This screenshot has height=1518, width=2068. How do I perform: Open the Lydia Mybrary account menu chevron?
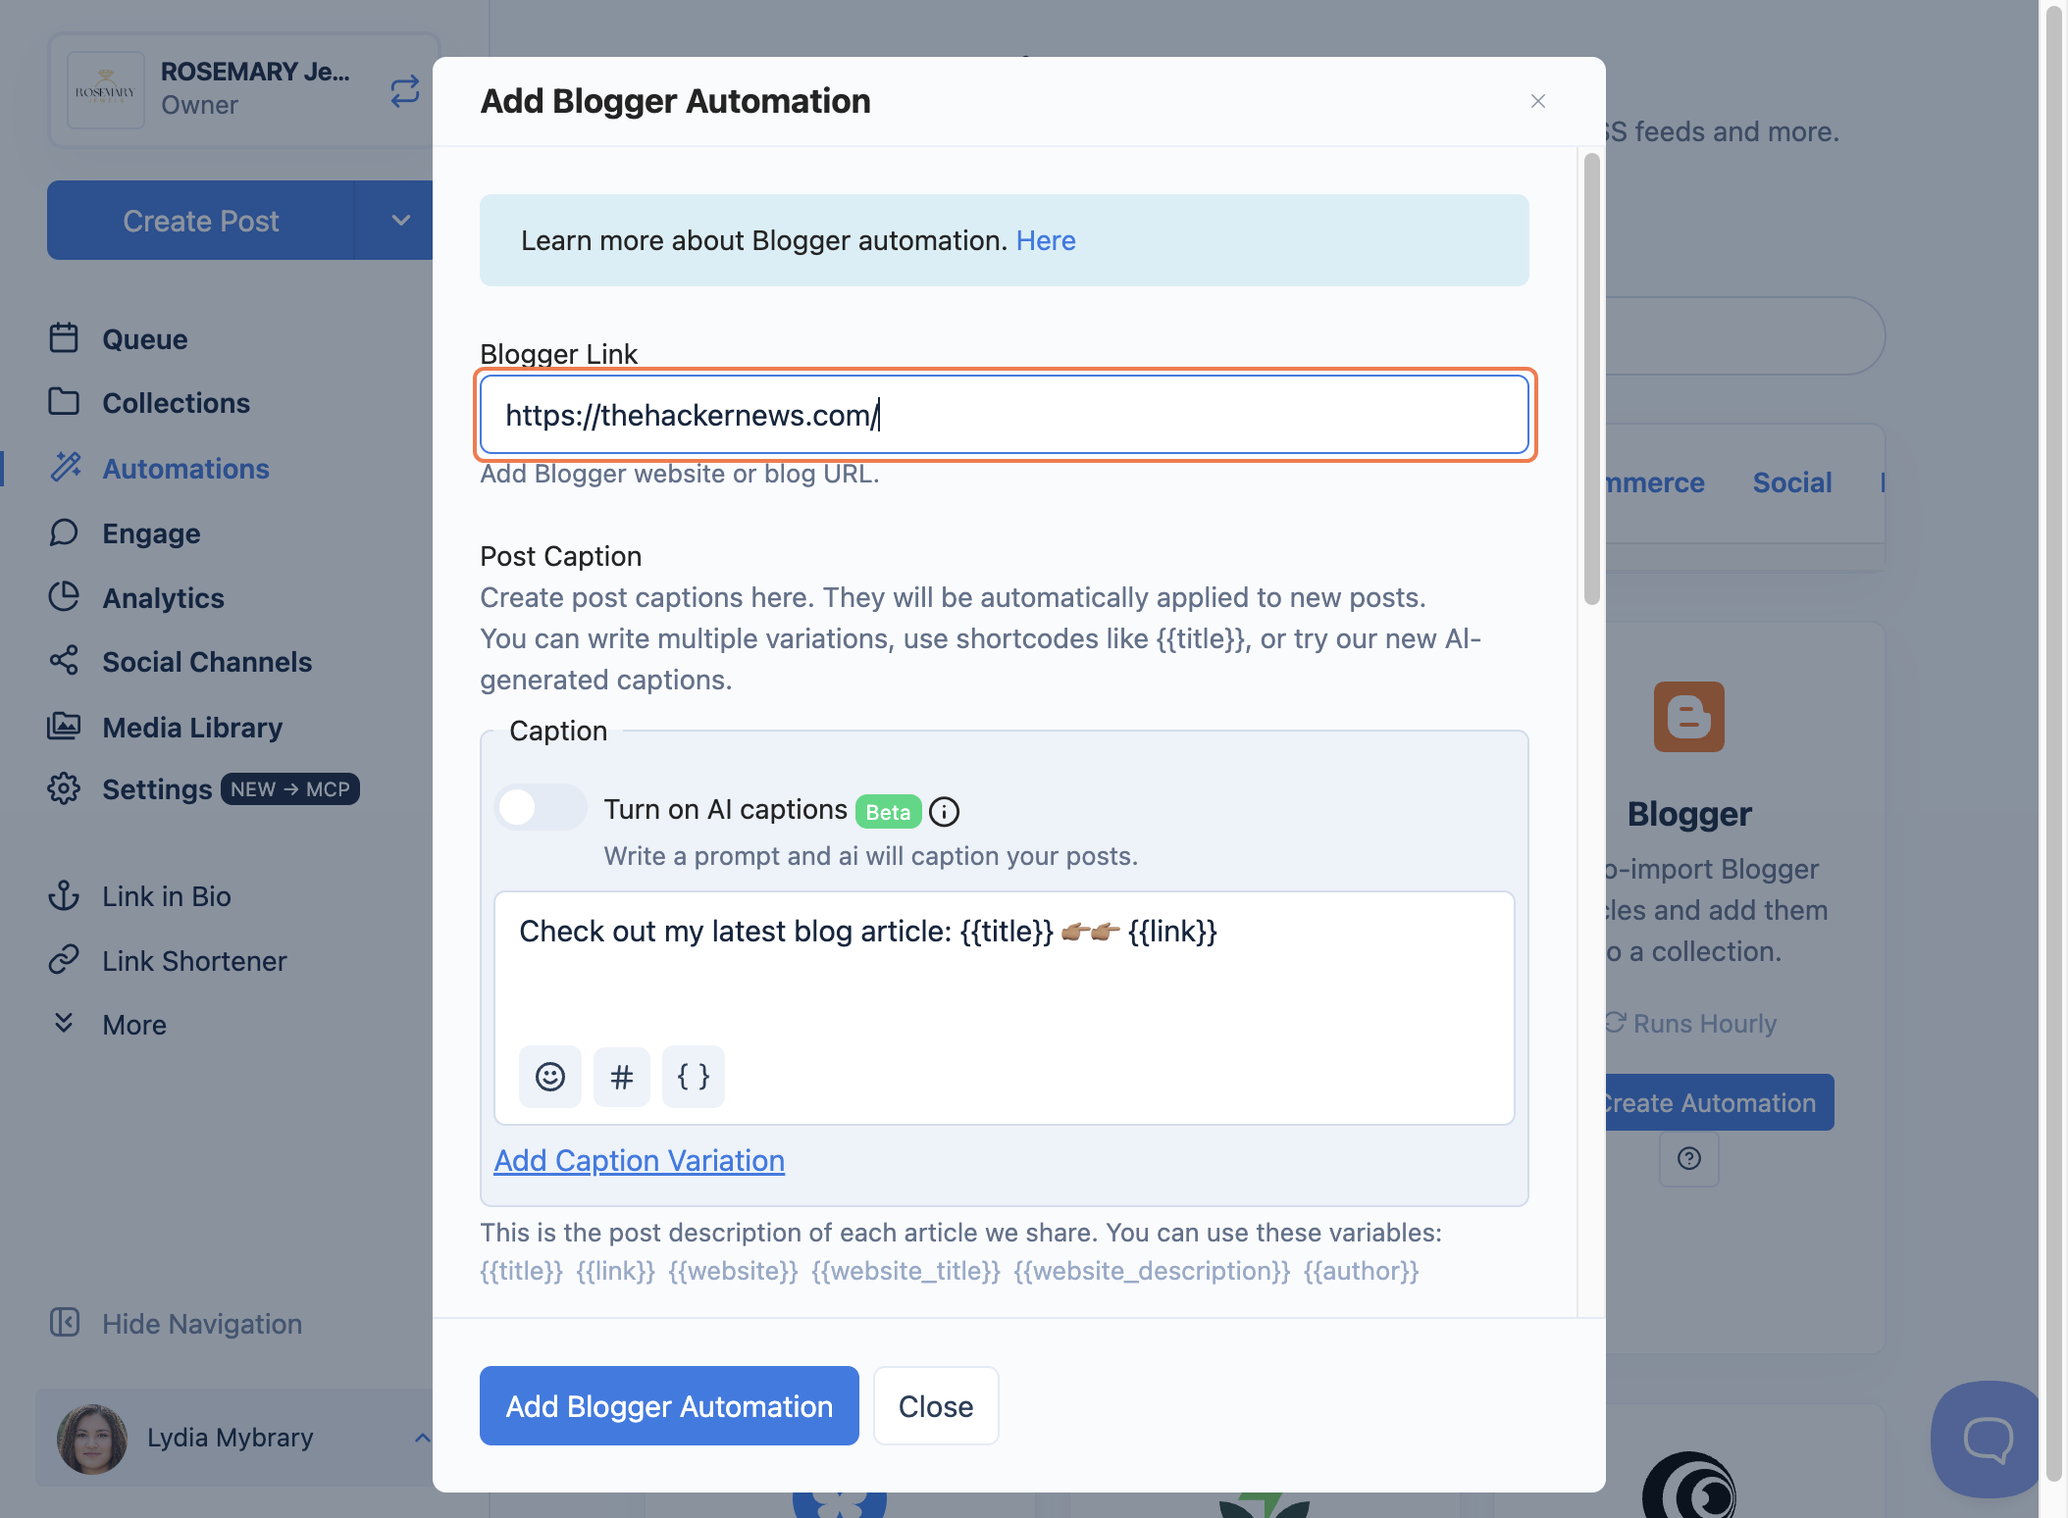tap(422, 1438)
